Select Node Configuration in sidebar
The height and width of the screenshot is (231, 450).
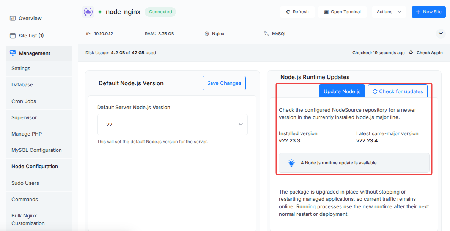(x=39, y=167)
